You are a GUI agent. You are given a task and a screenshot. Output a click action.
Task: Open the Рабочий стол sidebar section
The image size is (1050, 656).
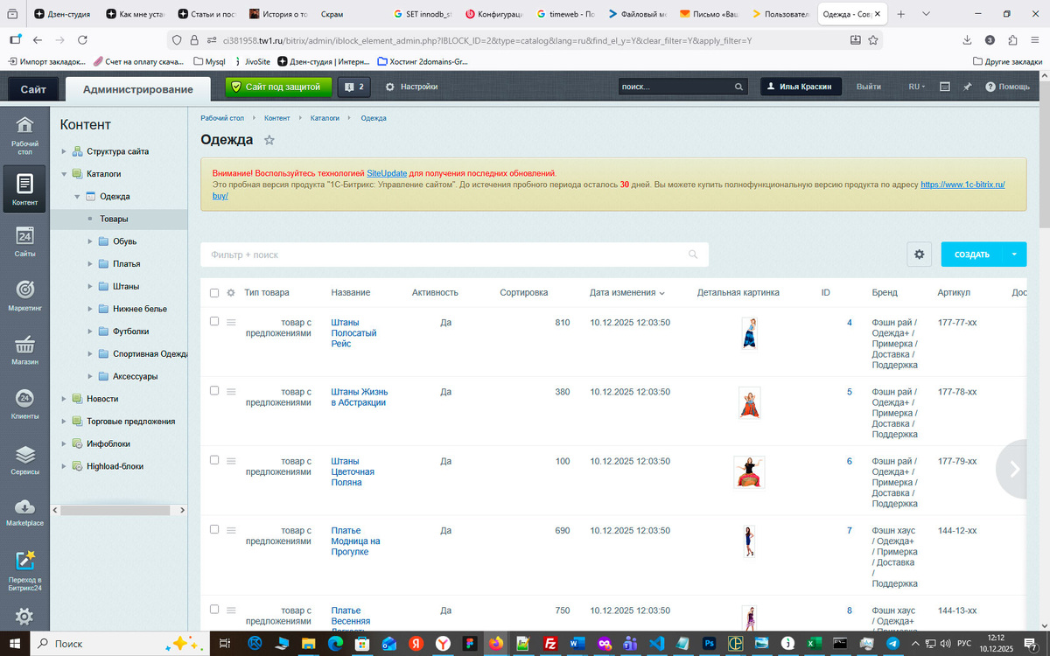pos(24,136)
